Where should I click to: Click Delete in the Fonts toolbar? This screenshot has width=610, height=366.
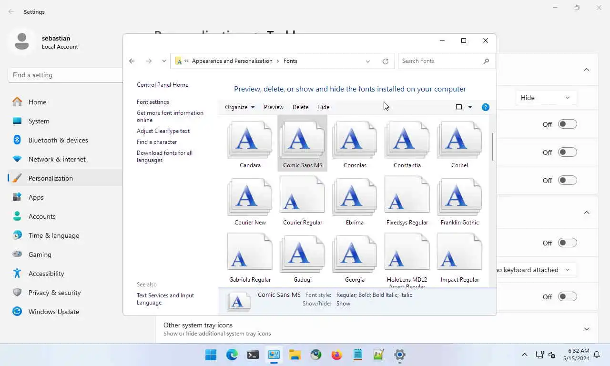pos(300,107)
